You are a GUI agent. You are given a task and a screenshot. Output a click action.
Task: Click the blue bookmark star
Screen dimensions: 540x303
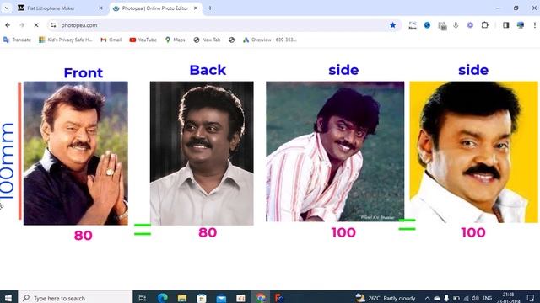click(x=392, y=25)
